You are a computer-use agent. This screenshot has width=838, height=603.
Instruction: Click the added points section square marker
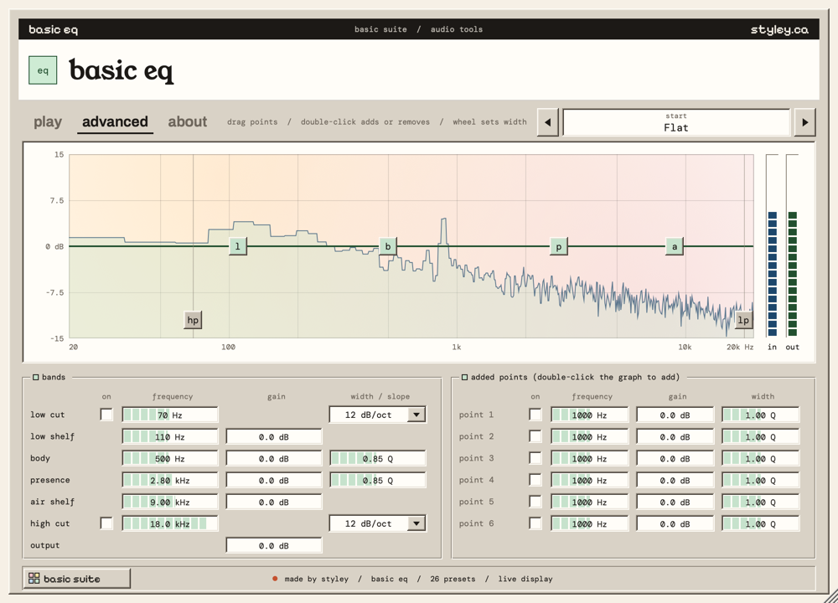click(464, 377)
